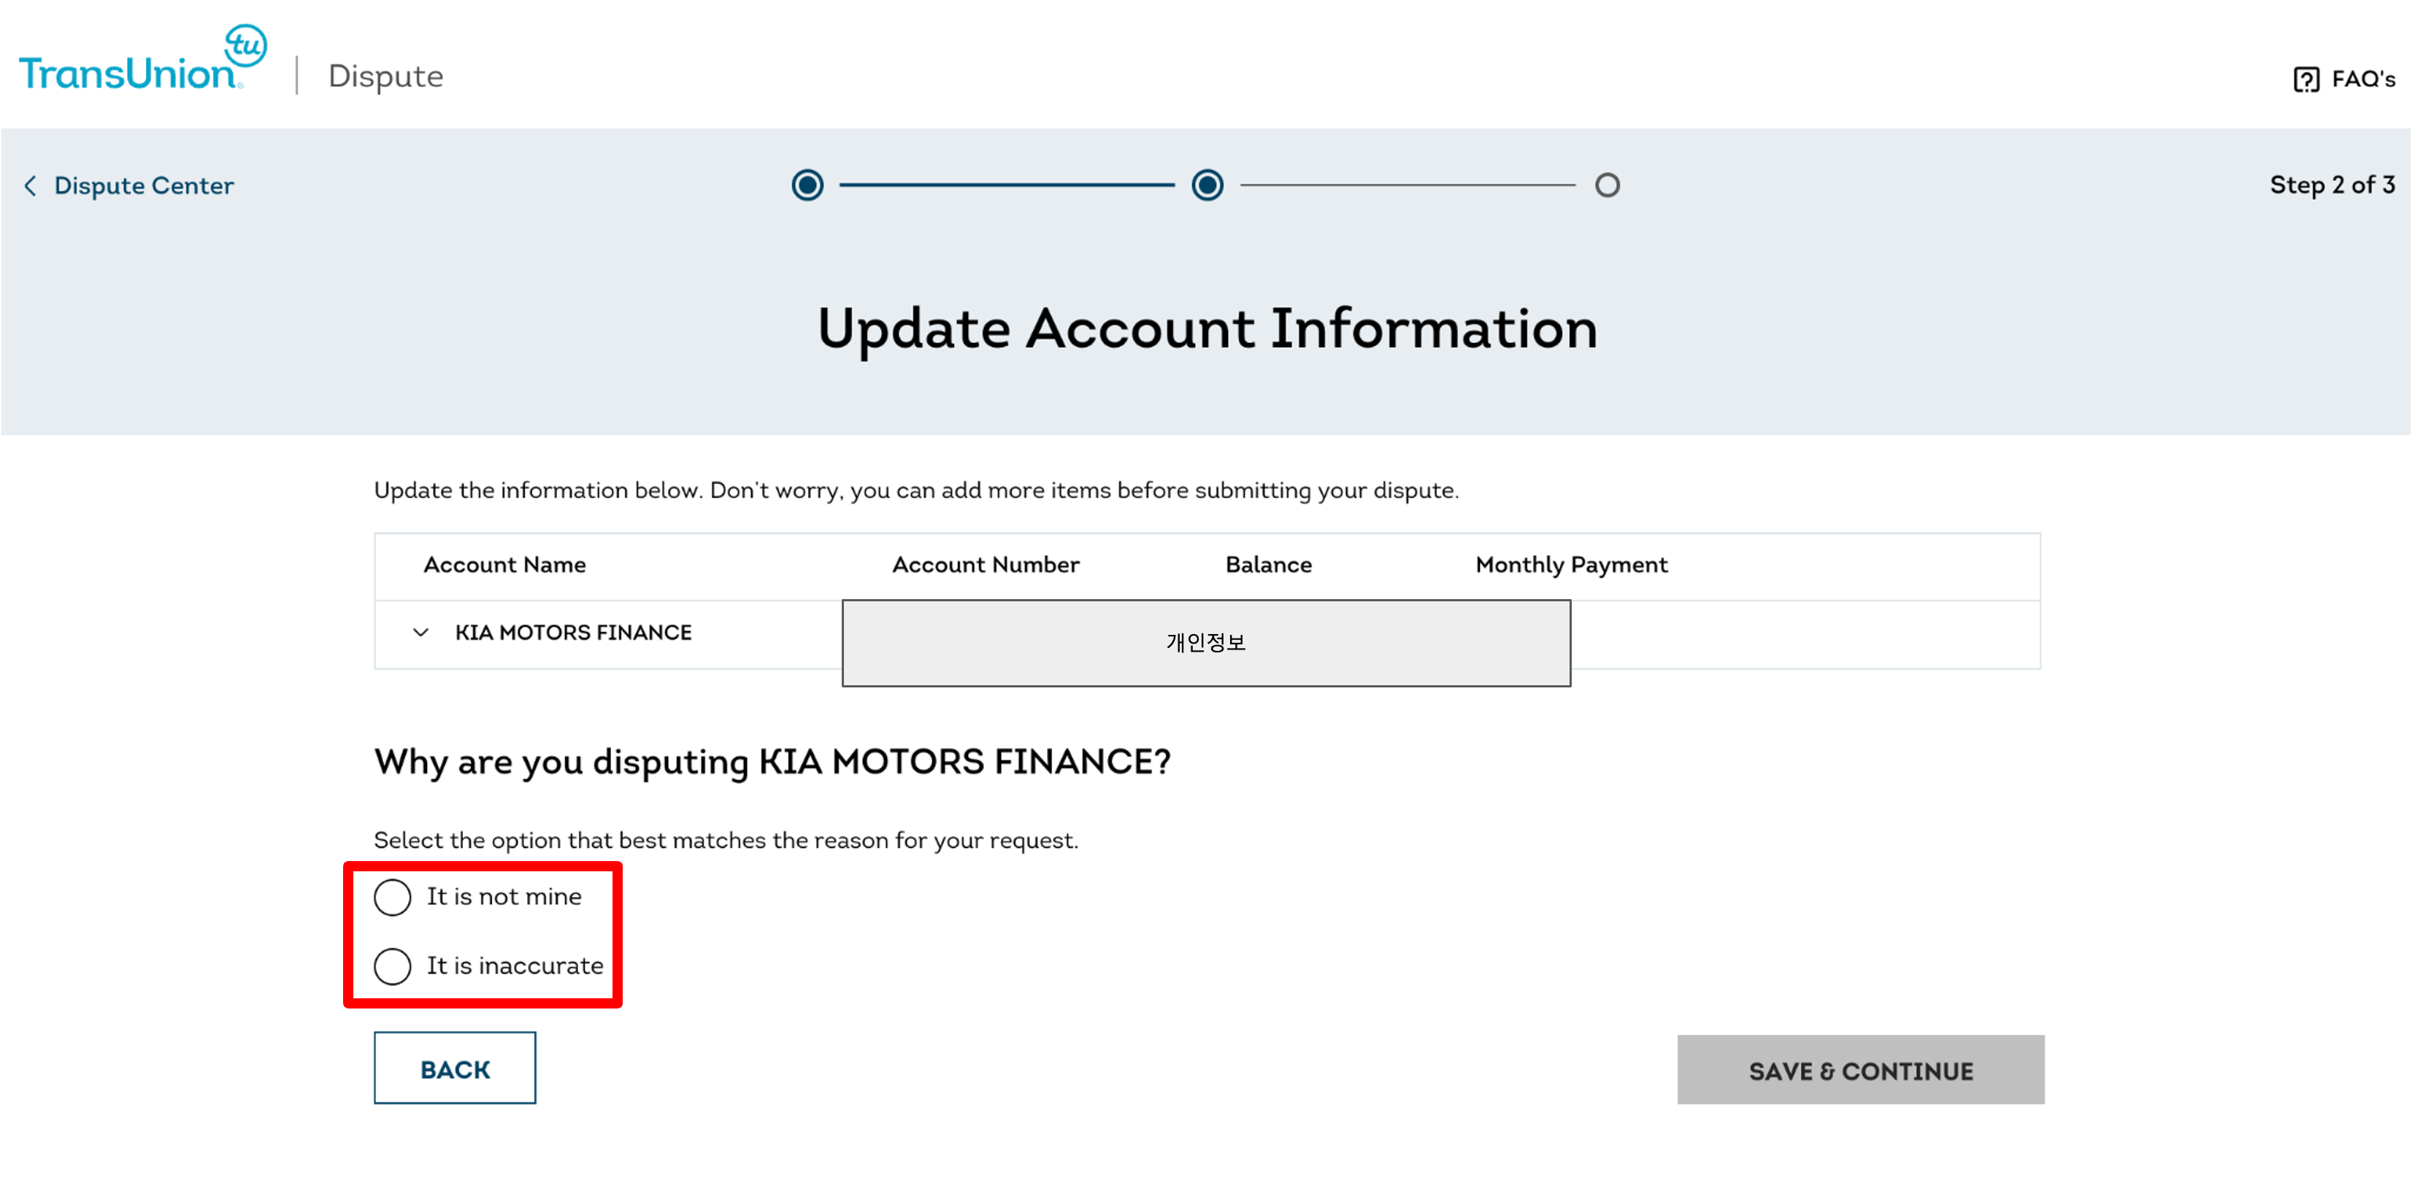Click the first step progress circle
This screenshot has height=1180, width=2412.
click(x=807, y=185)
